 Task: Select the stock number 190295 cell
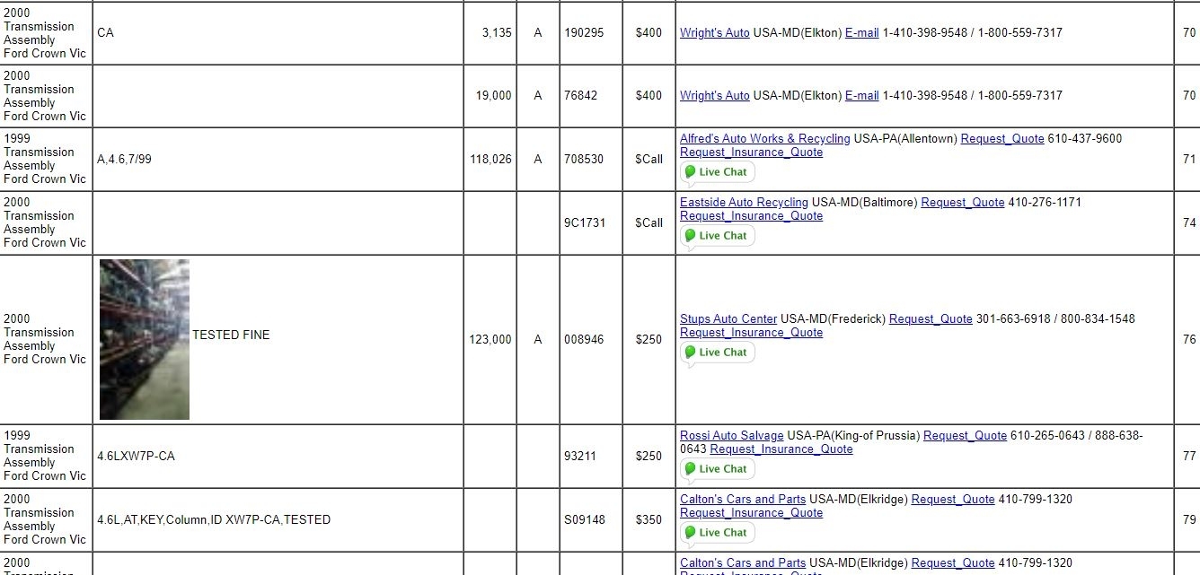pyautogui.click(x=590, y=32)
